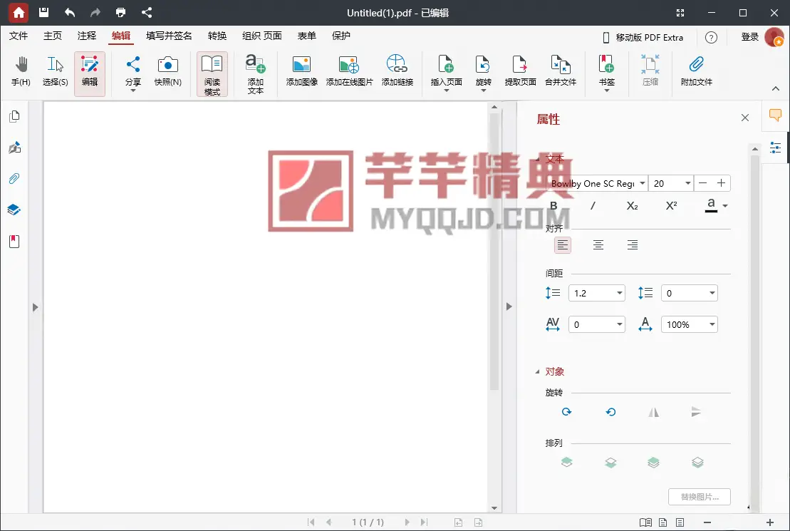This screenshot has width=790, height=531.
Task: Switch to Home (主页) tab
Action: pos(53,36)
